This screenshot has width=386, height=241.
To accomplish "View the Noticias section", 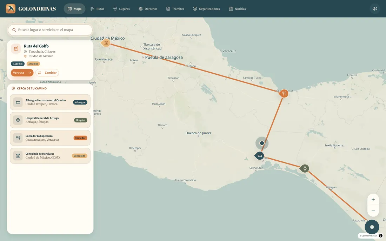I will 237,9.
